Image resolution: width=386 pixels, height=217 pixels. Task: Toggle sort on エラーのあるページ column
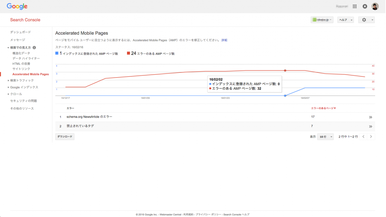coord(323,107)
